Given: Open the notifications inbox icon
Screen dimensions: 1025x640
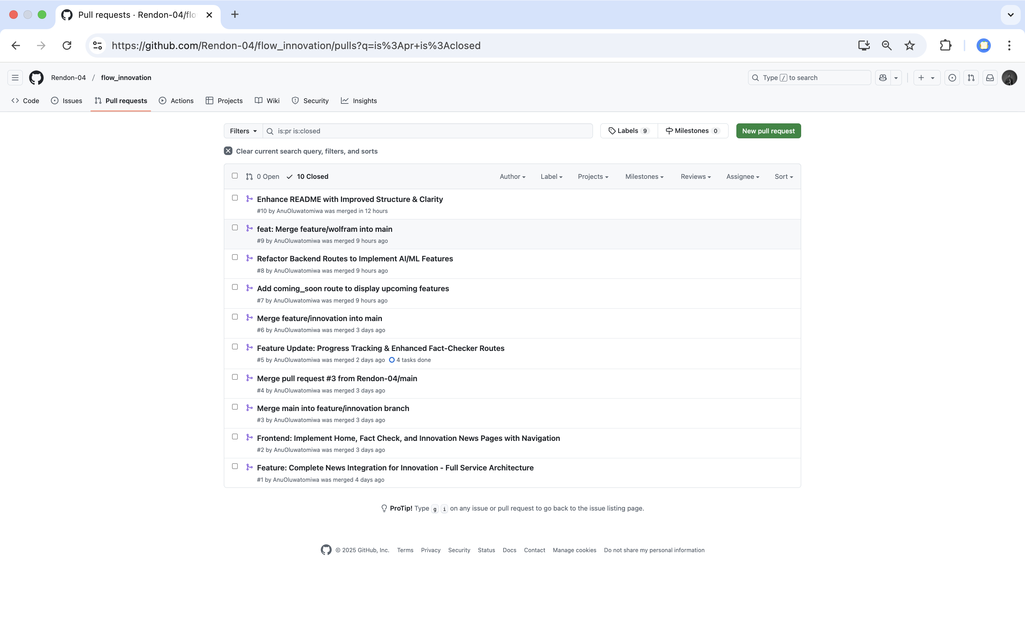Looking at the screenshot, I should click(990, 78).
